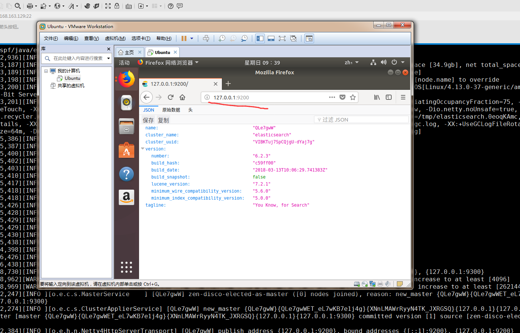The width and height of the screenshot is (520, 333).
Task: Toggle the library sidebar view in VMware
Action: (260, 38)
